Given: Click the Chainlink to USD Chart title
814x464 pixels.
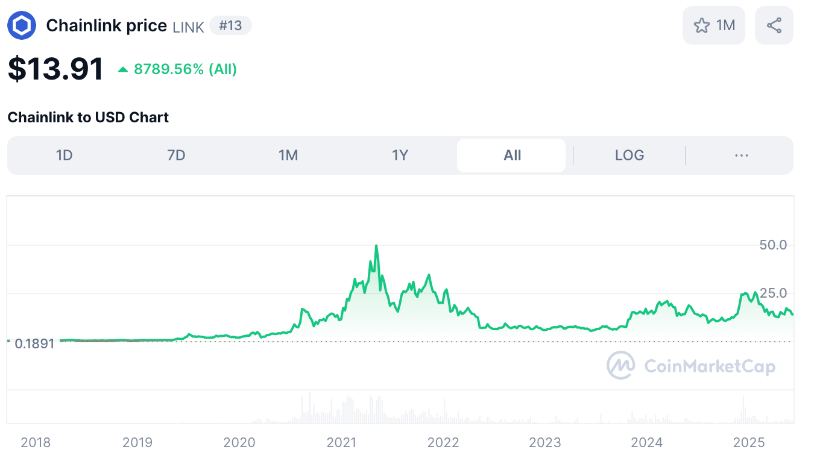Looking at the screenshot, I should (x=88, y=117).
